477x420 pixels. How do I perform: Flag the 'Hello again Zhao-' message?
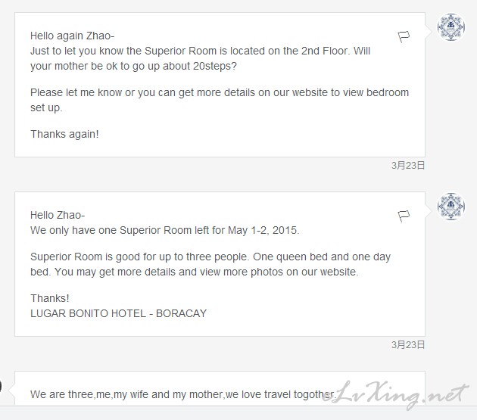(404, 37)
